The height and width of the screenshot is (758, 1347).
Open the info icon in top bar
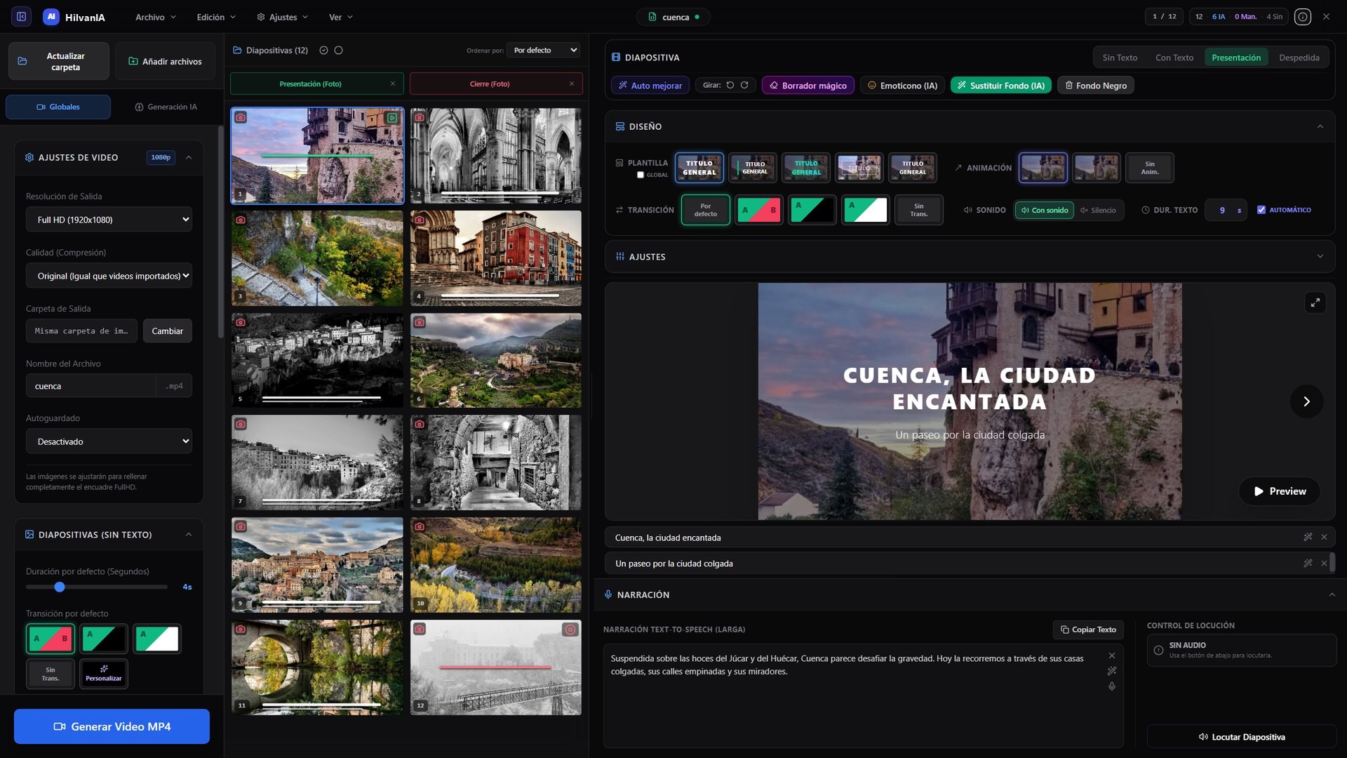click(x=1303, y=17)
